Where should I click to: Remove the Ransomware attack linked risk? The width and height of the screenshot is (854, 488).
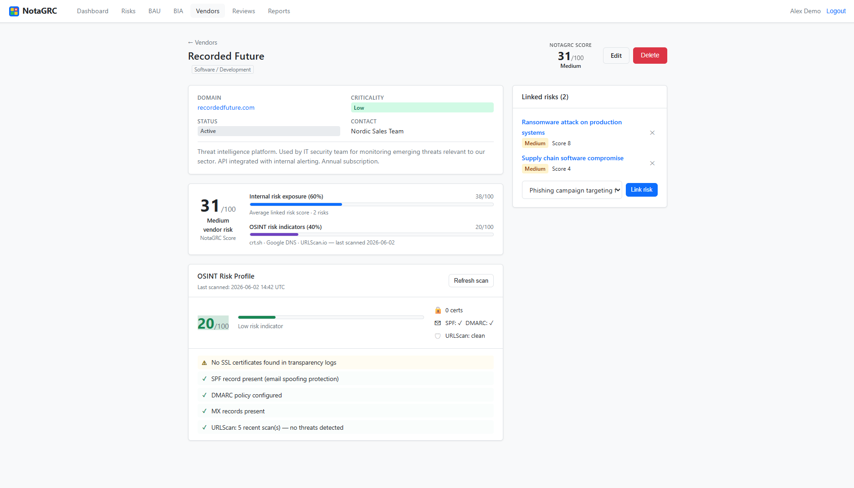point(652,133)
